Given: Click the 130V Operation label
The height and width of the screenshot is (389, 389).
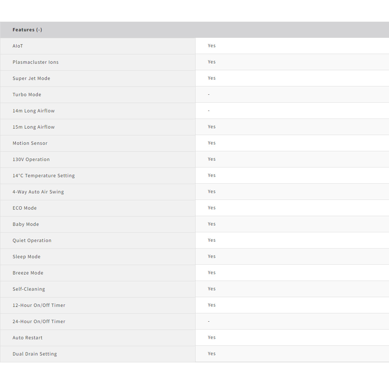Looking at the screenshot, I should click(x=31, y=160).
